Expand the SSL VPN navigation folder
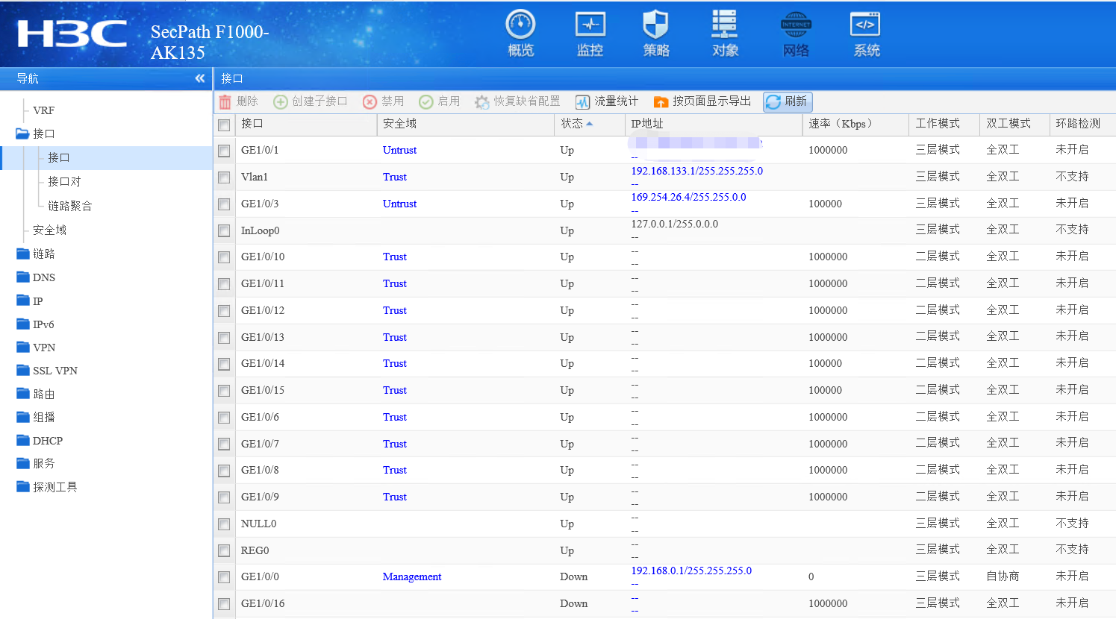Screen dimensions: 1116x619 54,371
